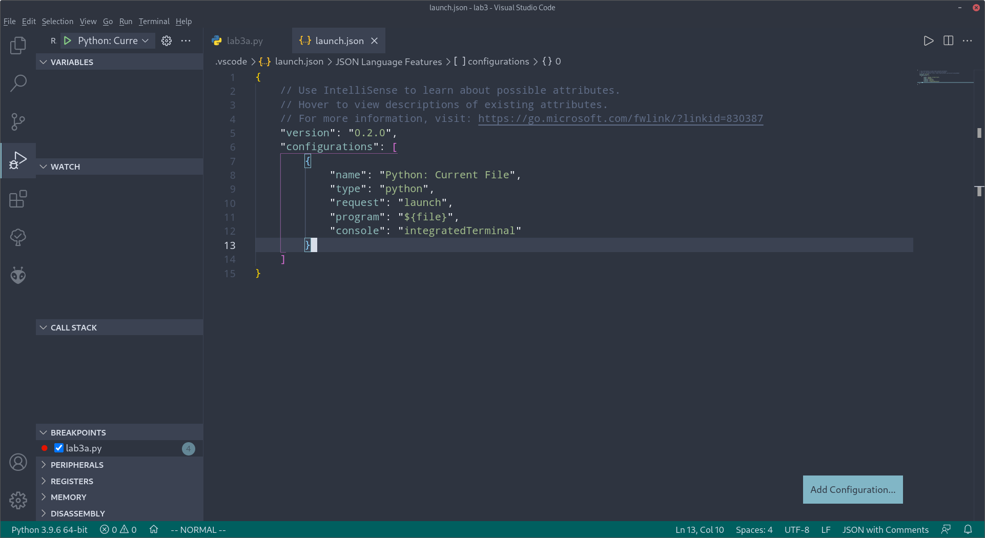This screenshot has height=538, width=985.
Task: Switch to the lab3a.py tab
Action: (244, 40)
